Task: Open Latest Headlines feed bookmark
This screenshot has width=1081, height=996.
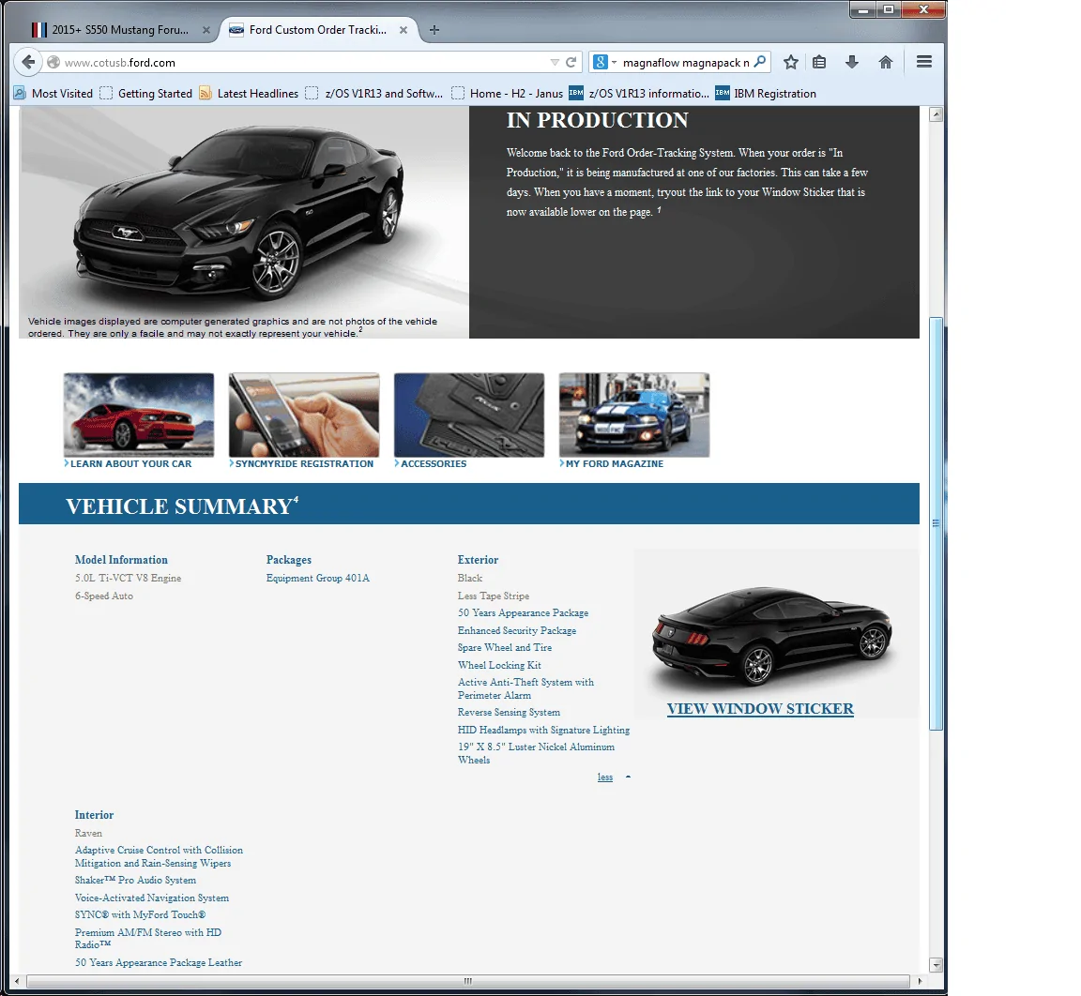Action: tap(249, 93)
